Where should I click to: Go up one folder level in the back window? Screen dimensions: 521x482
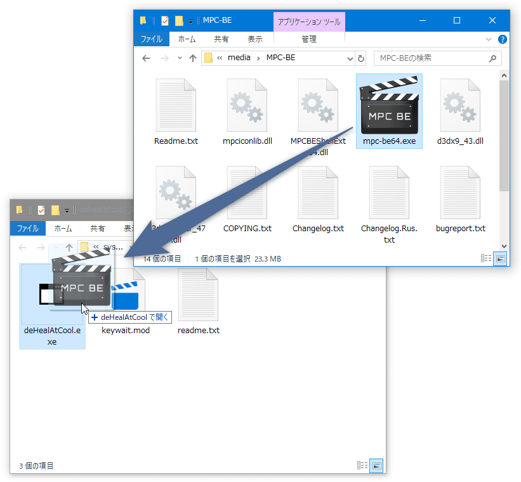(69, 248)
